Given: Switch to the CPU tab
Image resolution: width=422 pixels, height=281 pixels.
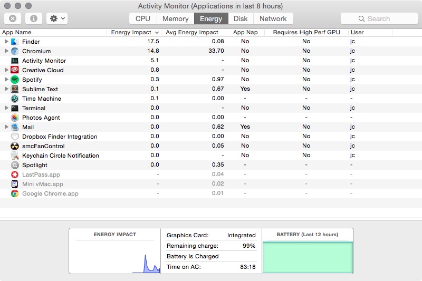Looking at the screenshot, I should click(x=143, y=18).
